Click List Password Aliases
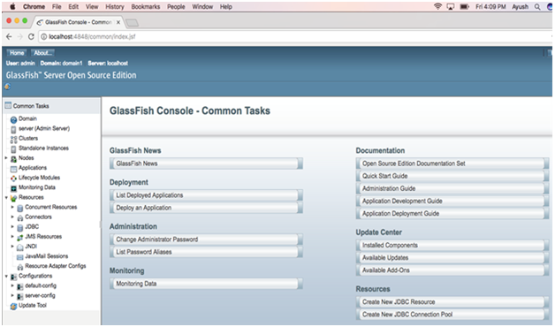Viewport: 555px width, 327px height. click(206, 252)
